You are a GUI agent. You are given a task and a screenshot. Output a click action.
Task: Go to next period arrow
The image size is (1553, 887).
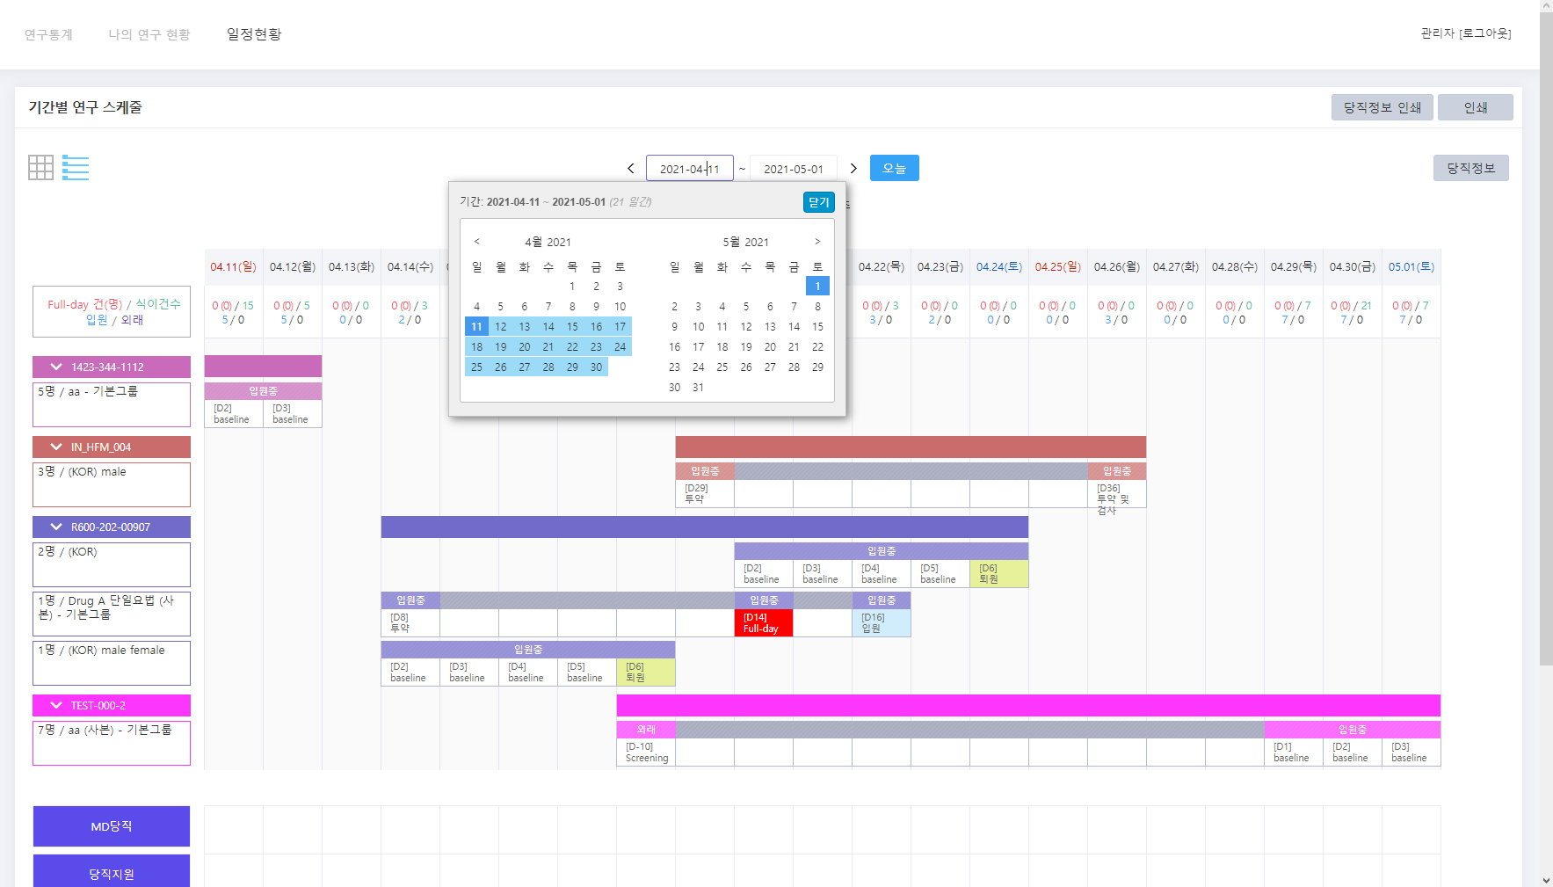[853, 169]
